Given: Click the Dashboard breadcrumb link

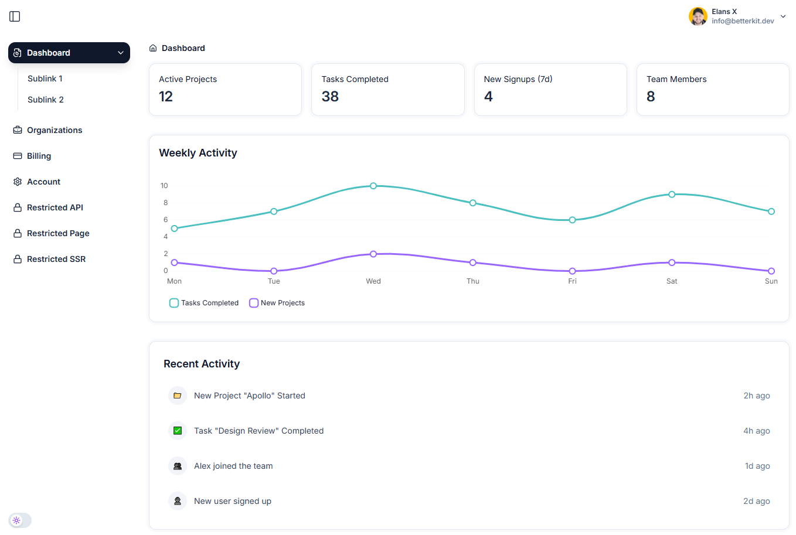Looking at the screenshot, I should (x=183, y=48).
